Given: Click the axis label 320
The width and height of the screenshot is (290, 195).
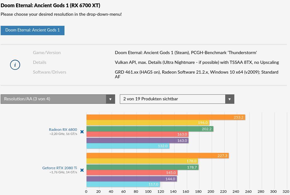Looking at the screenshot, I should click(x=286, y=192).
